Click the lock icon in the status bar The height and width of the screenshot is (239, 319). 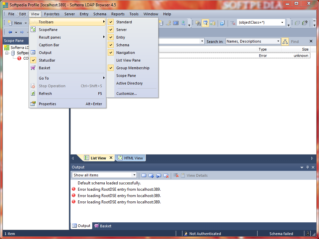(x=308, y=233)
